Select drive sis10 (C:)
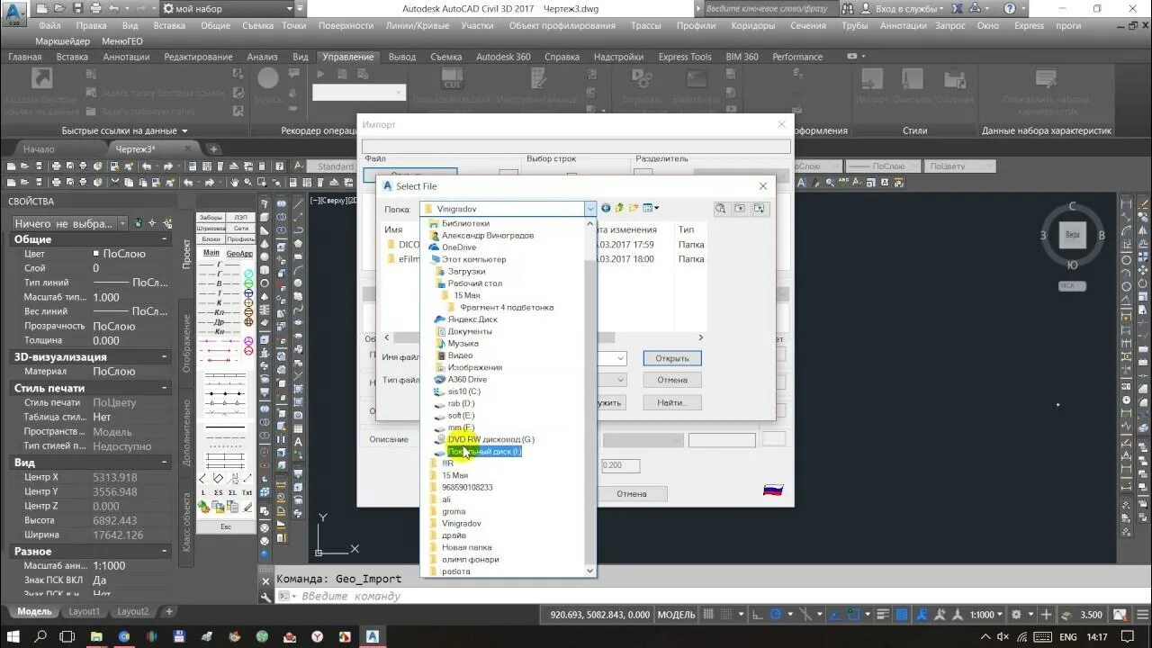The height and width of the screenshot is (648, 1152). pos(463,391)
